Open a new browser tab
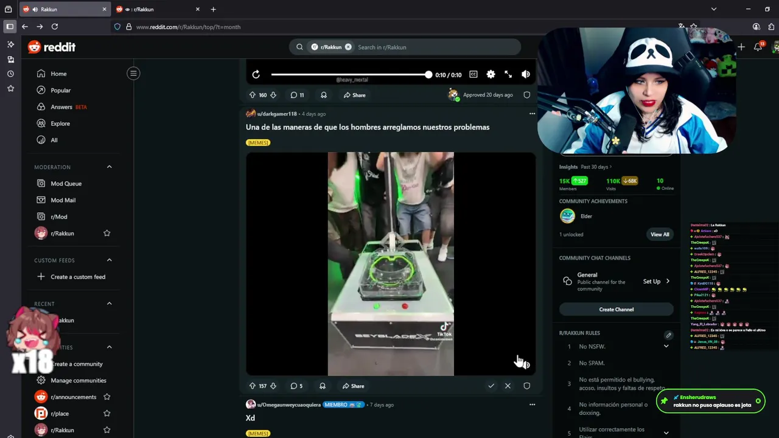779x438 pixels. pos(213,9)
